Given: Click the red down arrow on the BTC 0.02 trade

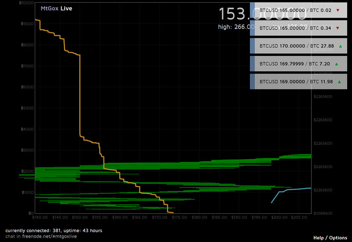Looking at the screenshot, I should point(337,10).
